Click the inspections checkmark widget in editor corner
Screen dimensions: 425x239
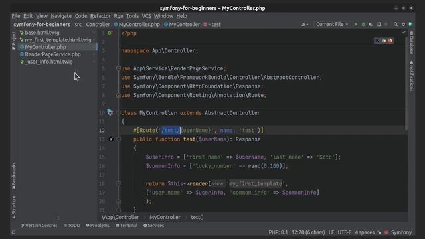click(404, 33)
